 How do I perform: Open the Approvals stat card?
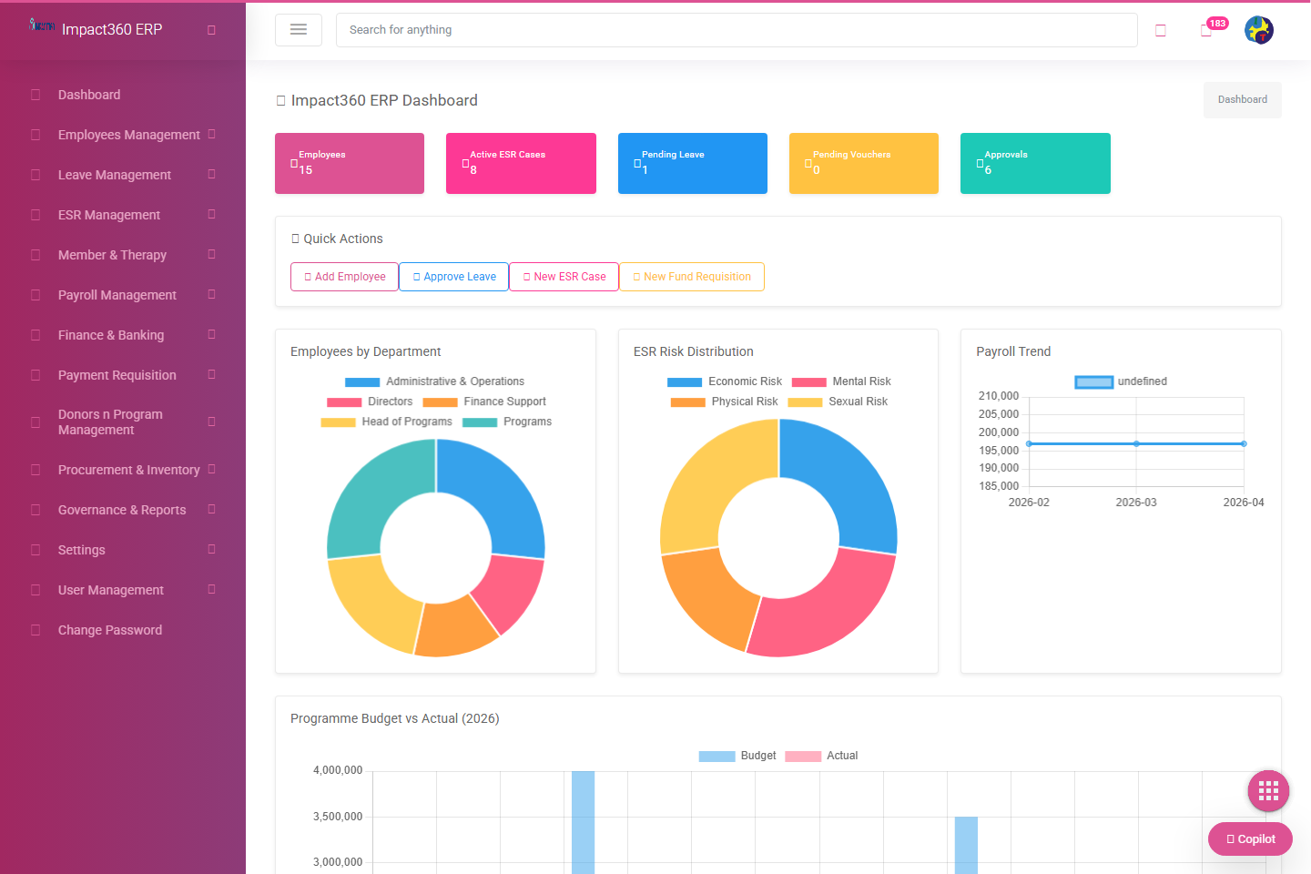[x=1035, y=163]
